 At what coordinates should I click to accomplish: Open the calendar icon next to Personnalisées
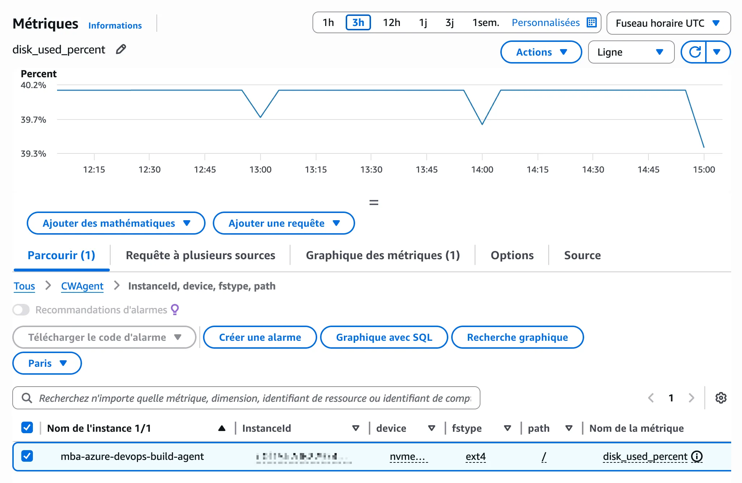coord(591,22)
